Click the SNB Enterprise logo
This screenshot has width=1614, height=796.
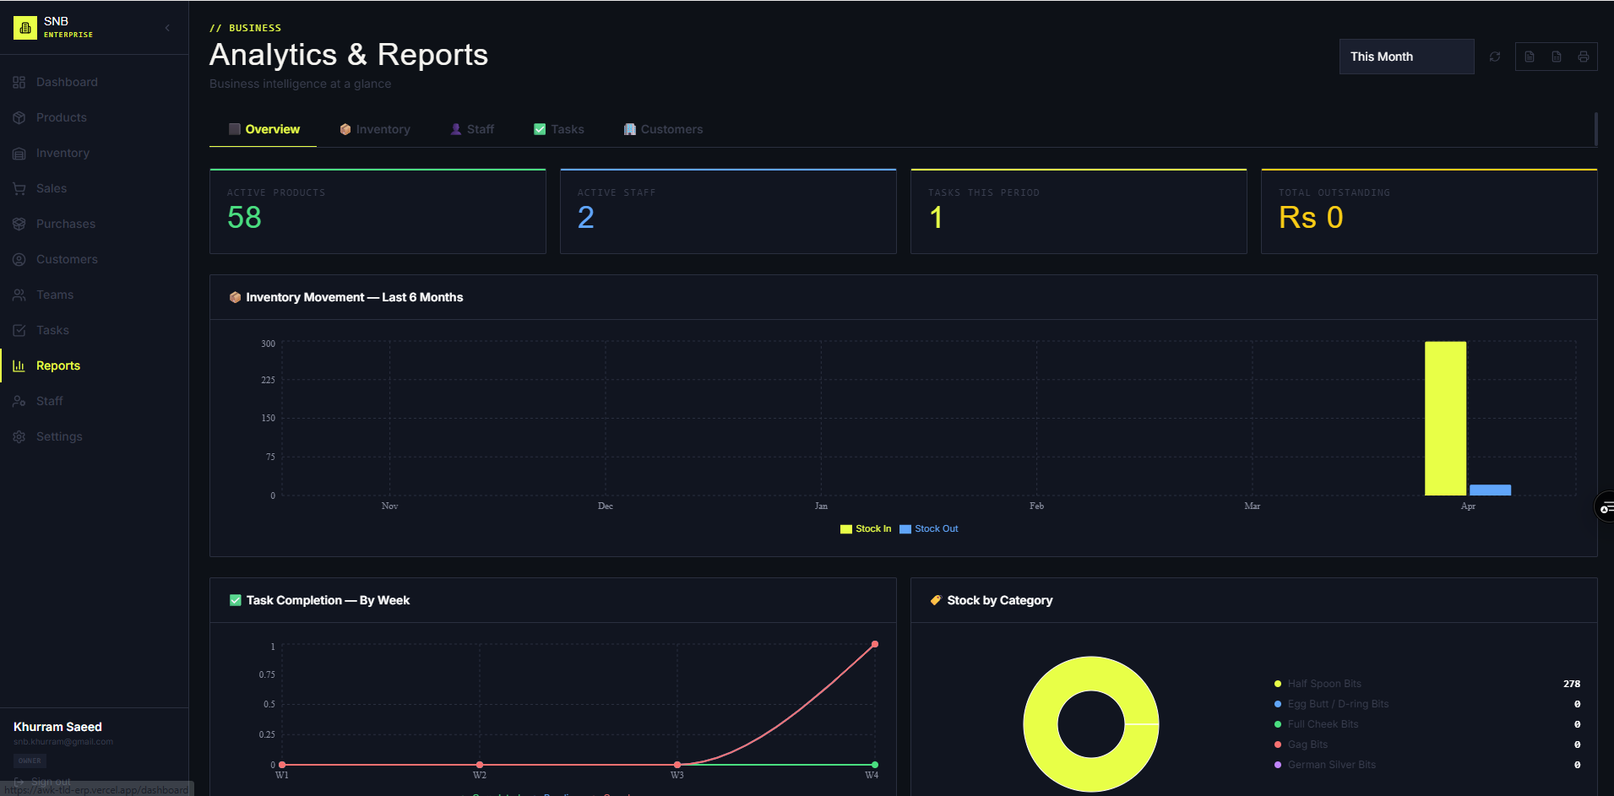[25, 28]
